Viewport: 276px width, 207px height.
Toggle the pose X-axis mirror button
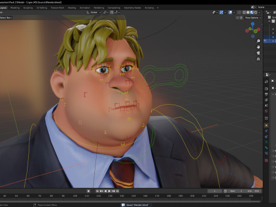(241, 18)
